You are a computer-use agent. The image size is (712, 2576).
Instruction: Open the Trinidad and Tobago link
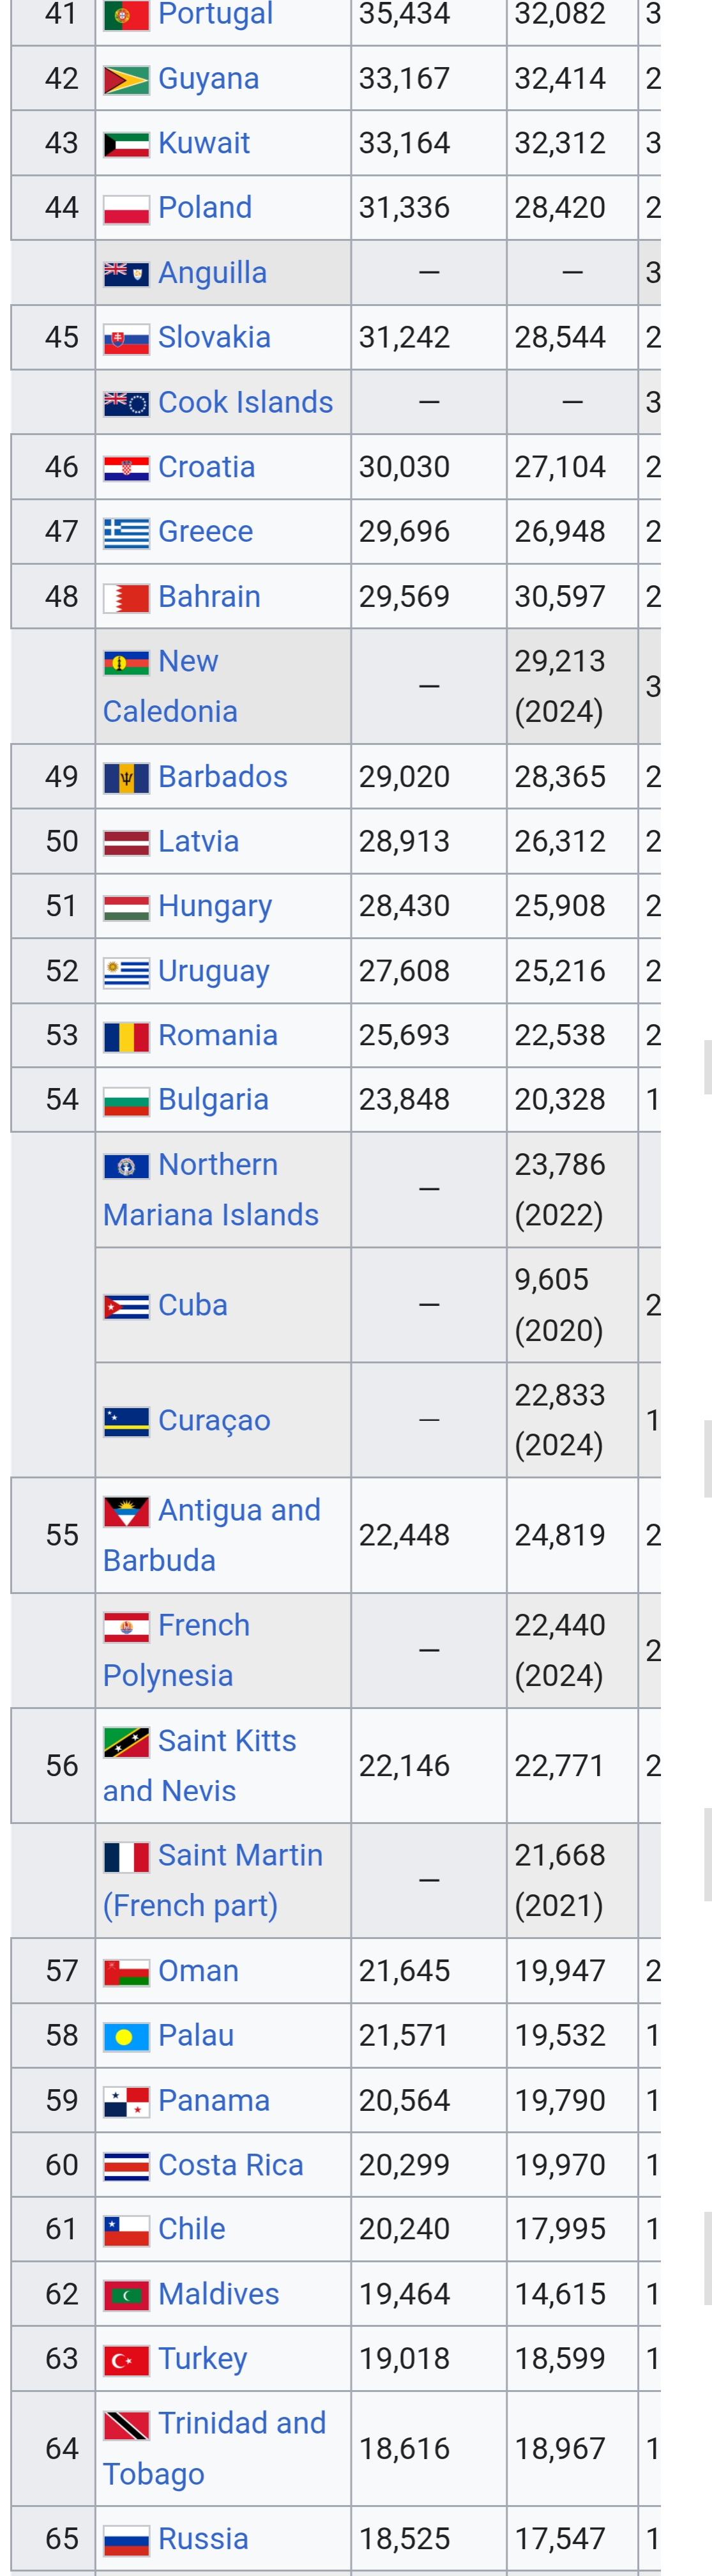coord(215,2448)
